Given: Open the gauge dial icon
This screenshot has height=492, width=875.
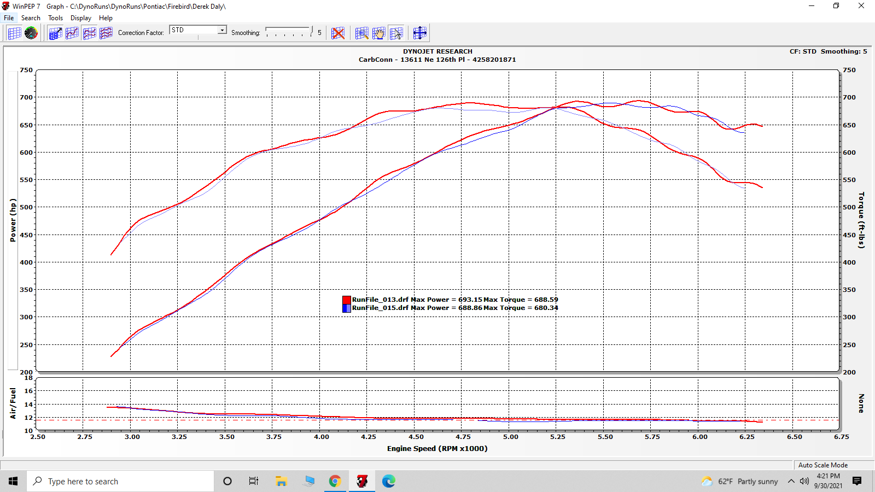Looking at the screenshot, I should (x=31, y=33).
